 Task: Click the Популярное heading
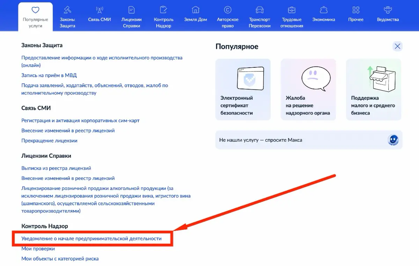pos(237,46)
